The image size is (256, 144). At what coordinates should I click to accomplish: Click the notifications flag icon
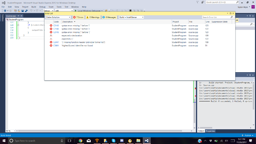click(x=197, y=2)
